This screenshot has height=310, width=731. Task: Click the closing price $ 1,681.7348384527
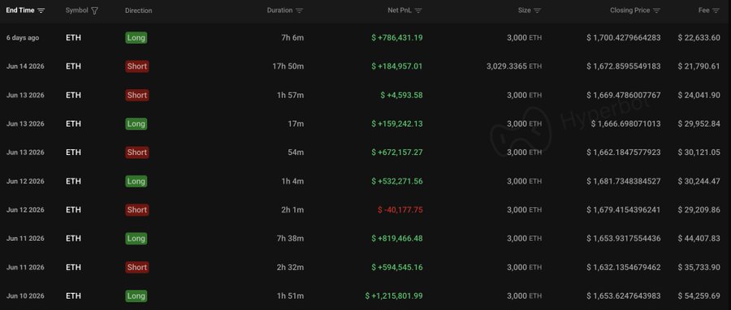tap(624, 181)
